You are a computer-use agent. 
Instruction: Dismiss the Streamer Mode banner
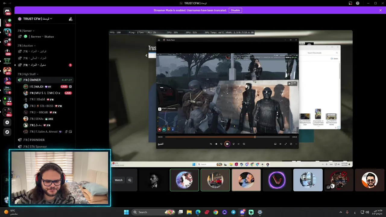coord(381,10)
